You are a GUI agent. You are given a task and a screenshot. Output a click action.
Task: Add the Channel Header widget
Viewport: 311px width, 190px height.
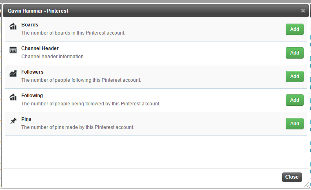[295, 53]
